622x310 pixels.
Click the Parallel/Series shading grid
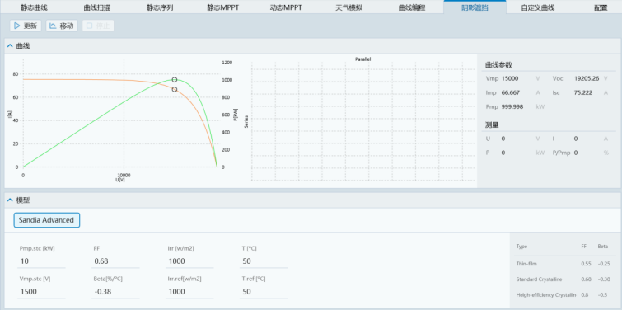[363, 120]
